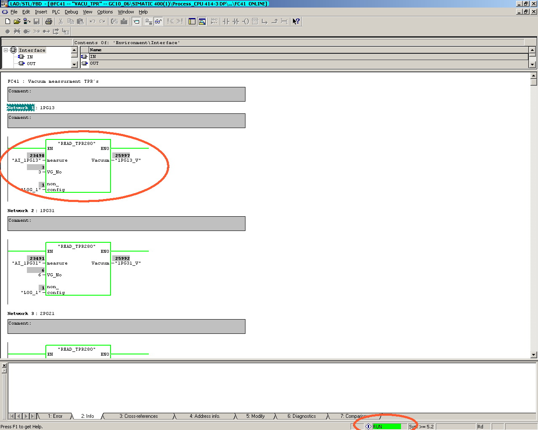Select IN in the Interface tree
Viewport: 538px width, 430px height.
[30, 57]
